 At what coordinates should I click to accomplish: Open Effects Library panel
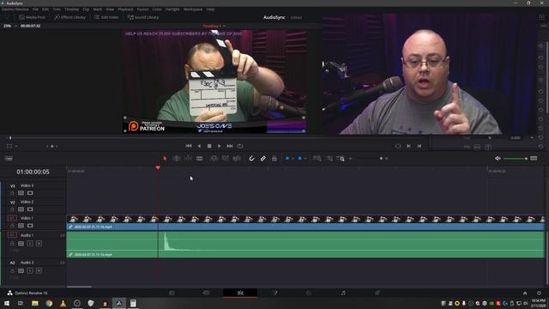coord(70,17)
